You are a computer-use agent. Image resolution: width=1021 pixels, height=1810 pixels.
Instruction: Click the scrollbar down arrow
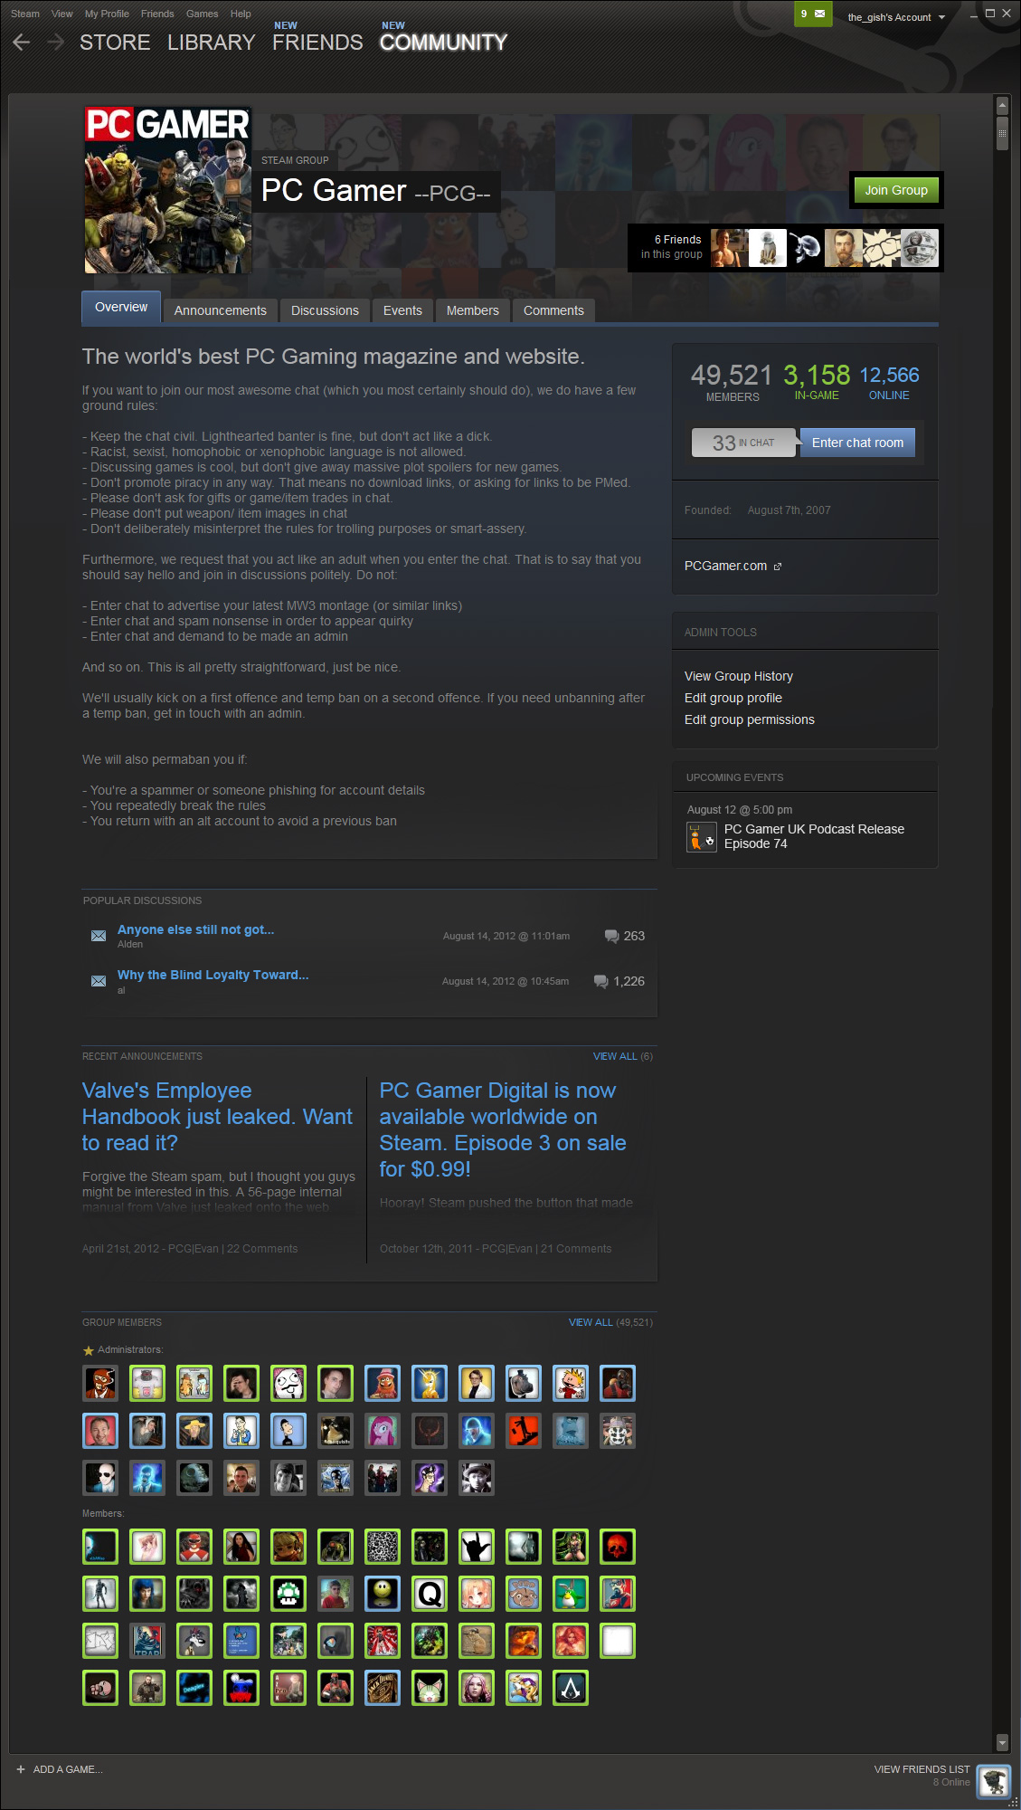(x=1001, y=1742)
